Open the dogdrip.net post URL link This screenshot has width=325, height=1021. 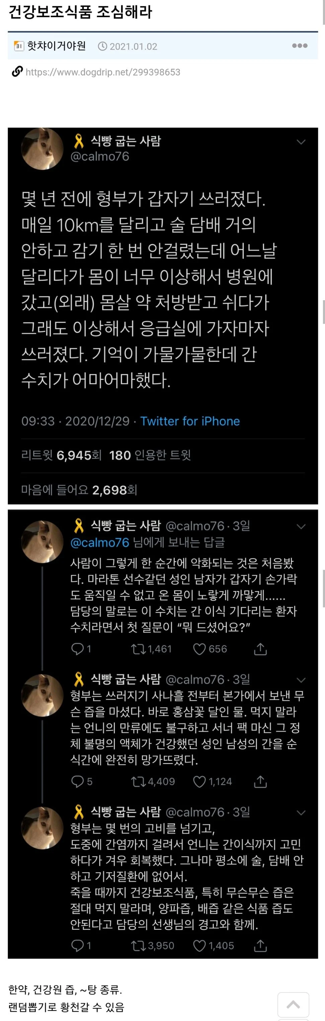[103, 72]
